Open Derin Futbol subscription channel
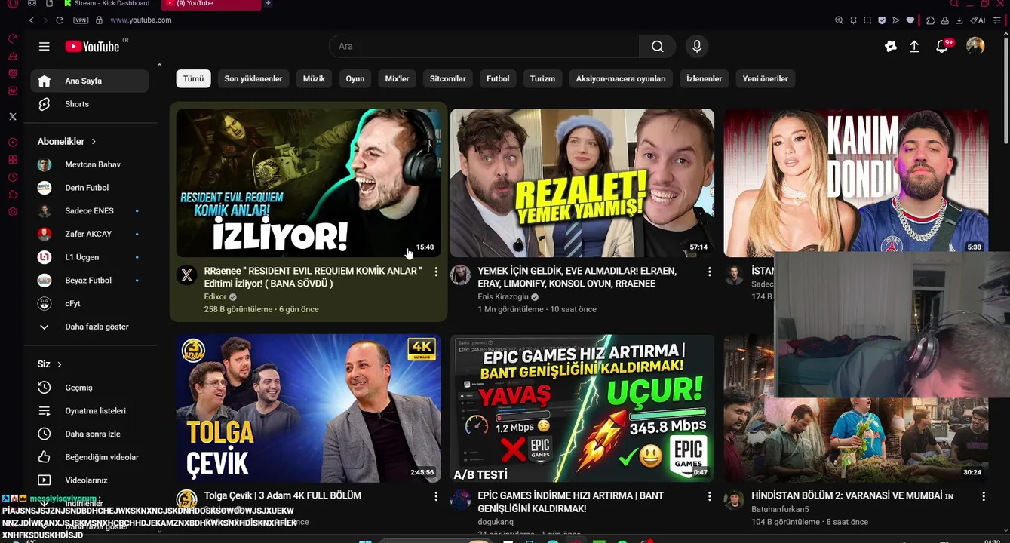The height and width of the screenshot is (543, 1010). point(90,188)
